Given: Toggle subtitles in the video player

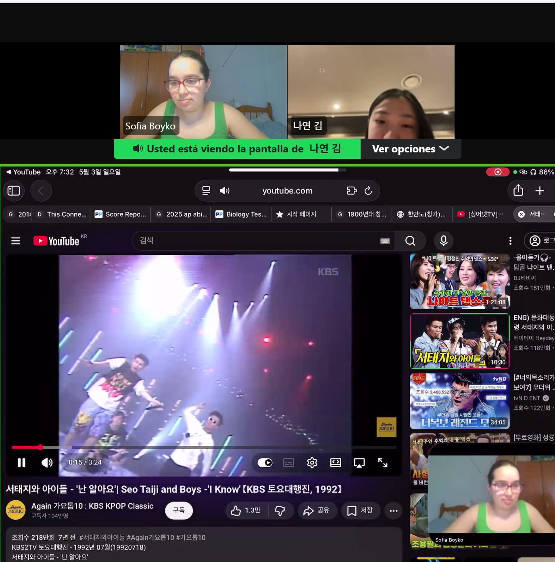Looking at the screenshot, I should coord(288,463).
